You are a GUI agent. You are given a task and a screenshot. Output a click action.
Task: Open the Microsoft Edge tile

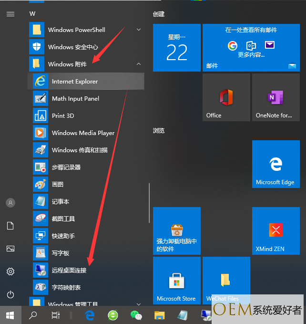[x=275, y=164]
